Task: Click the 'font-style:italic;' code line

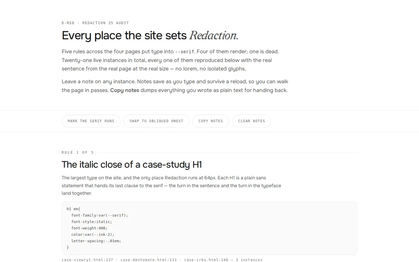Action: pyautogui.click(x=91, y=222)
